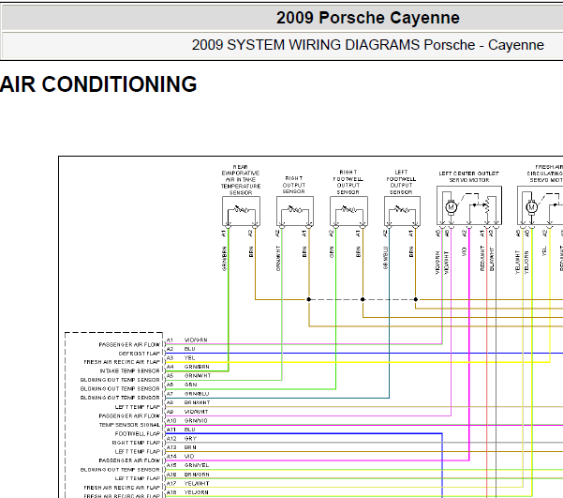Click pin 'A13 BRN' on the connector
The image size is (563, 498).
pyautogui.click(x=182, y=447)
